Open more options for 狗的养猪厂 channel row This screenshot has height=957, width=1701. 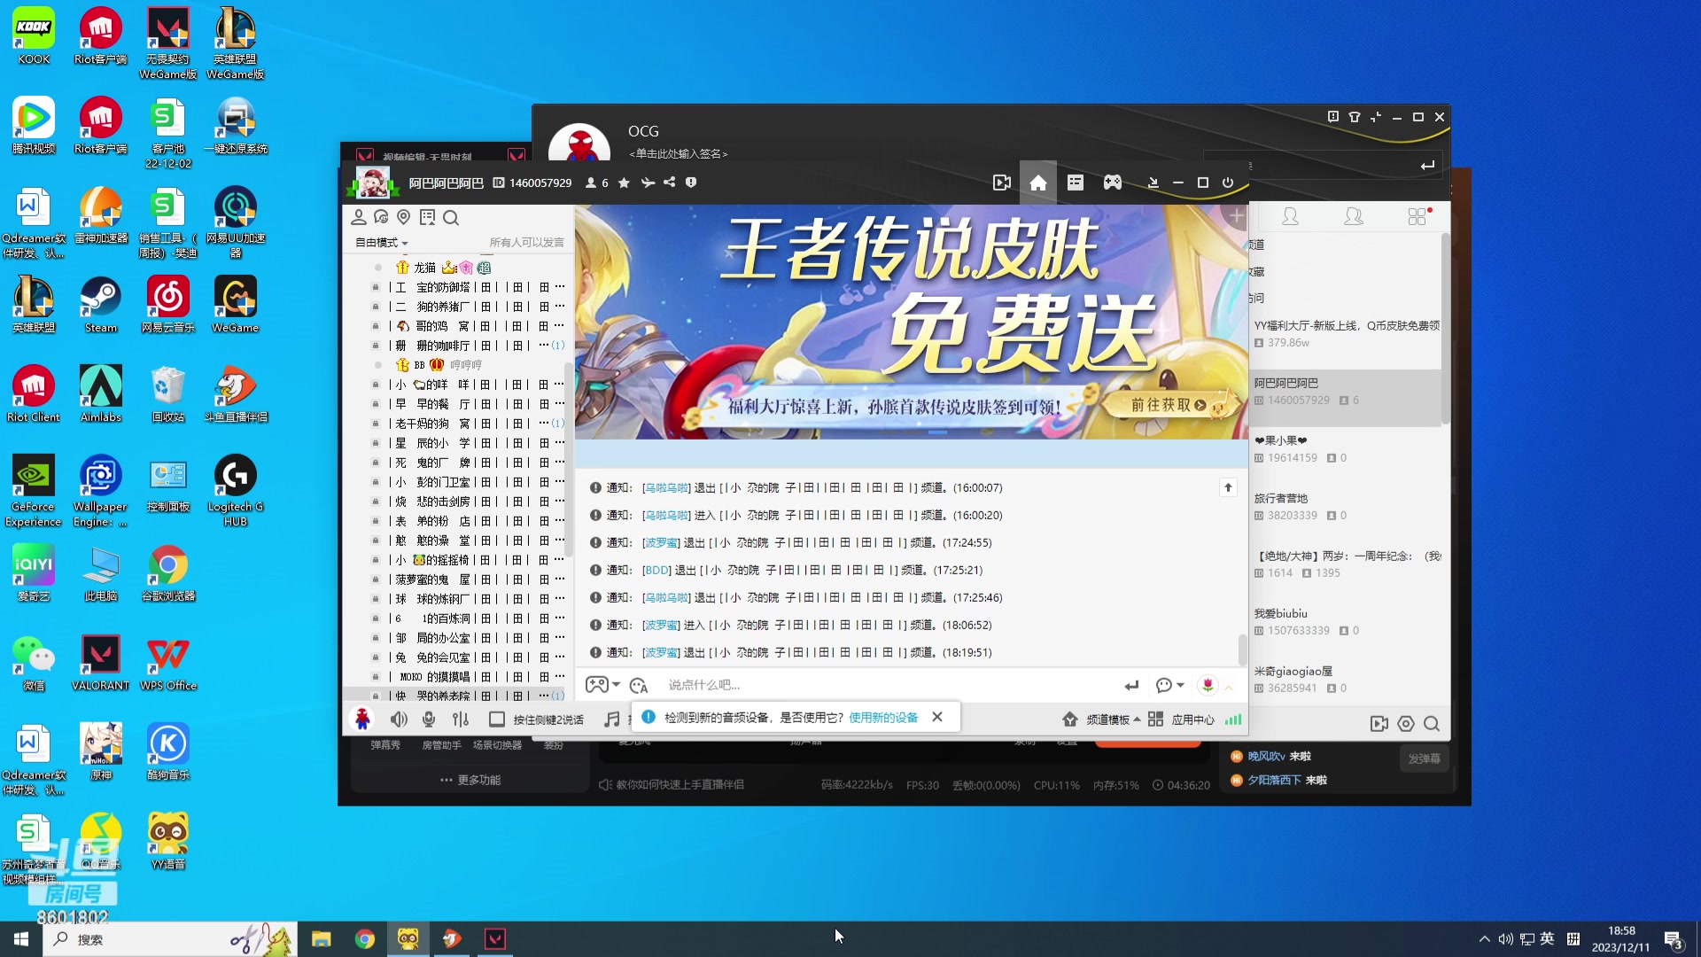(560, 307)
